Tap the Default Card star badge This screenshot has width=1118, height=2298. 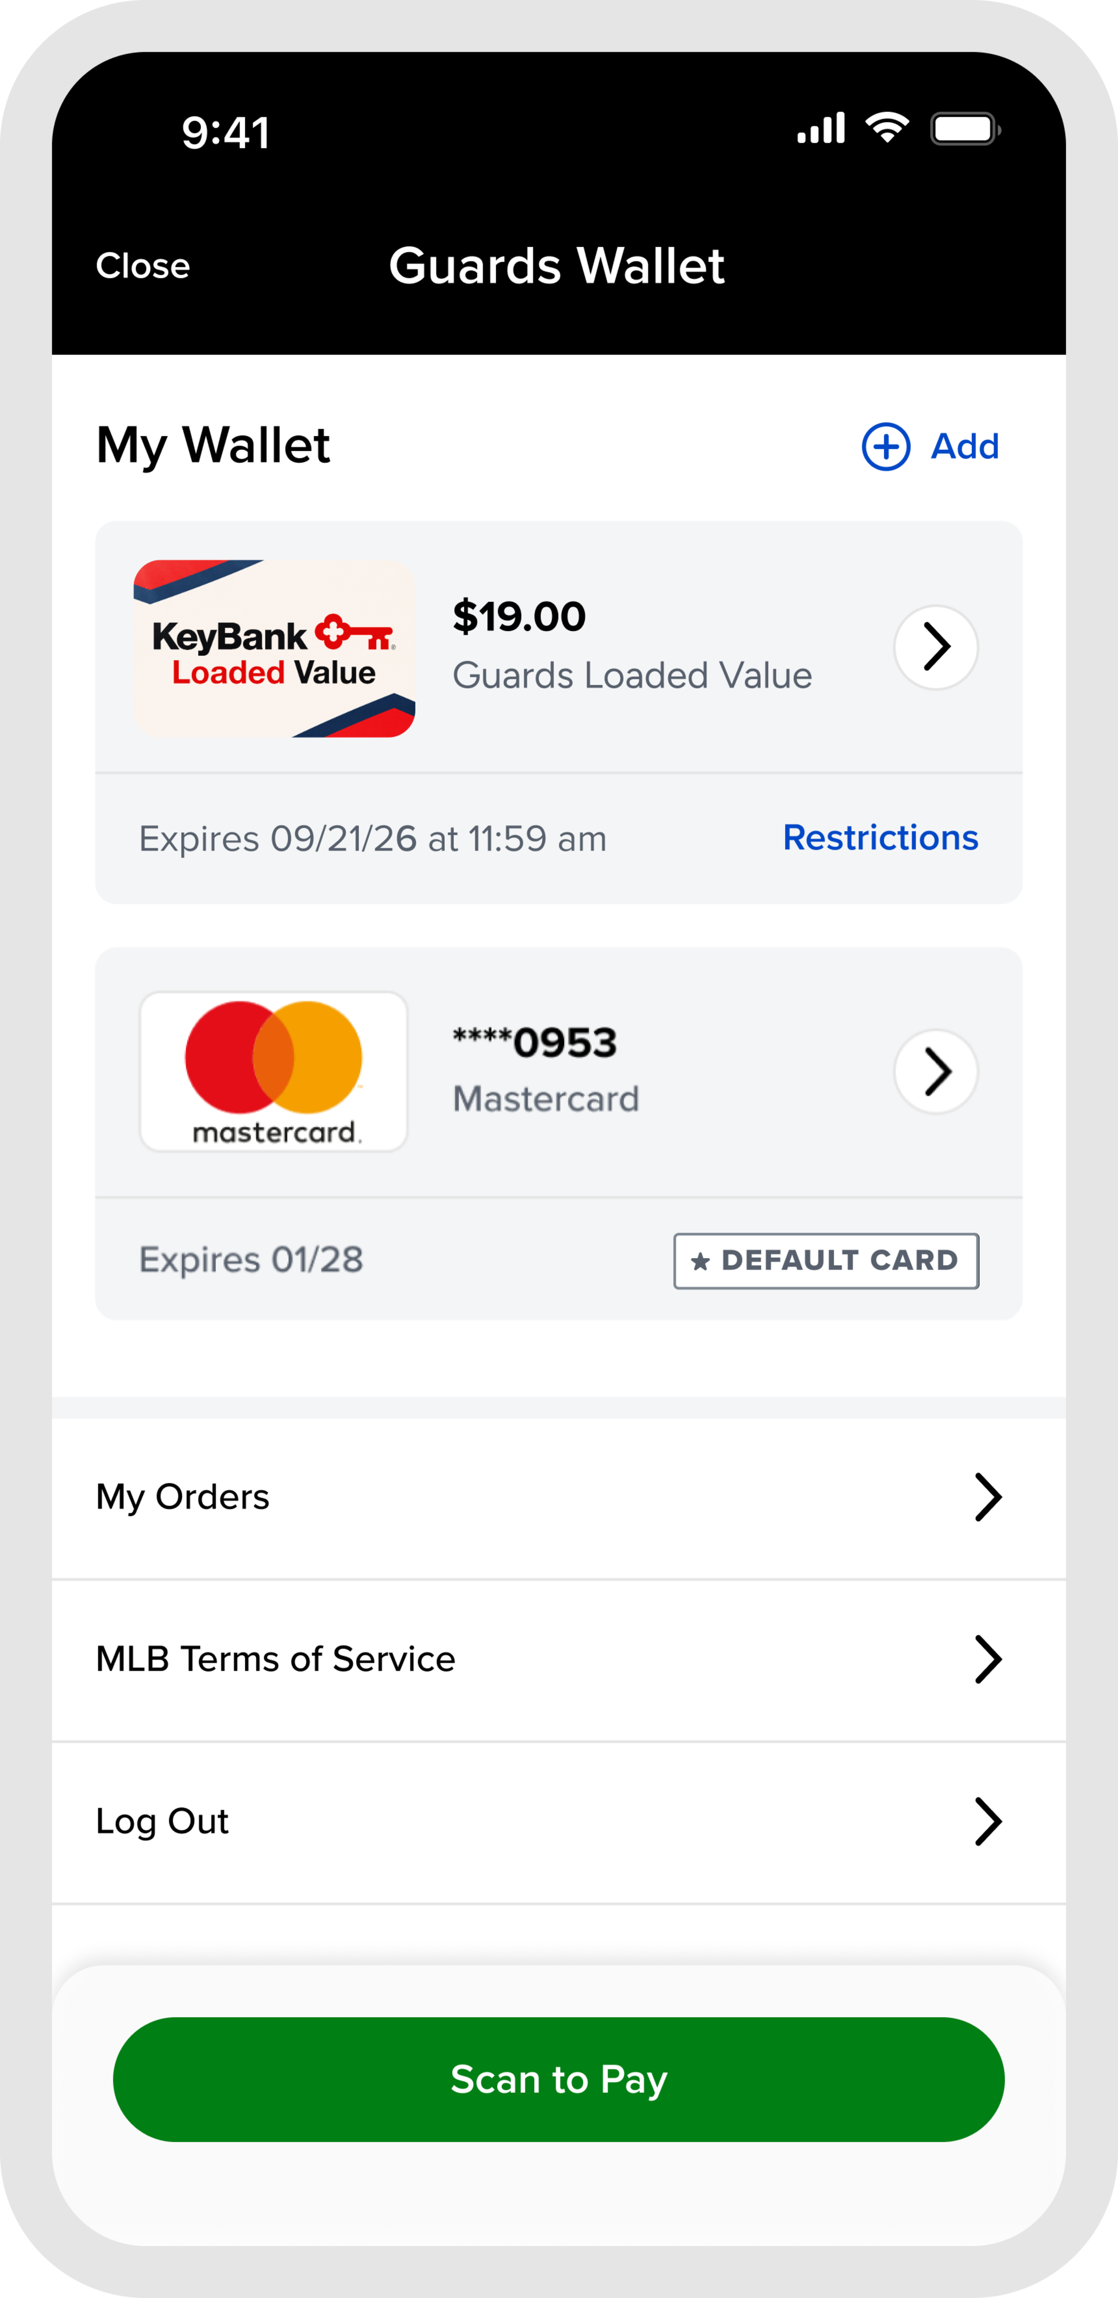pos(825,1261)
